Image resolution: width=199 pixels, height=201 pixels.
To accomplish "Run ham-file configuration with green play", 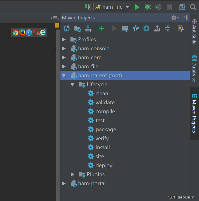I will coord(137,7).
